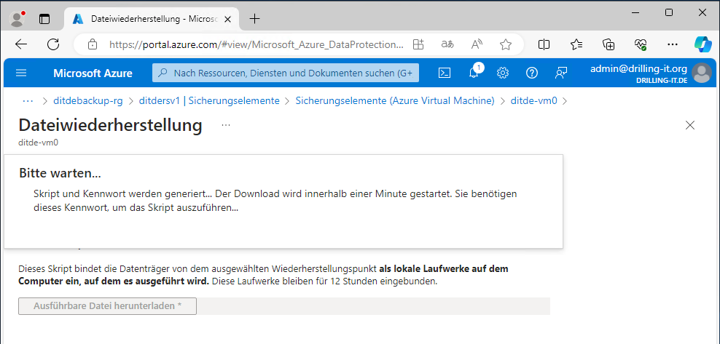Open a new browser tab

[254, 19]
